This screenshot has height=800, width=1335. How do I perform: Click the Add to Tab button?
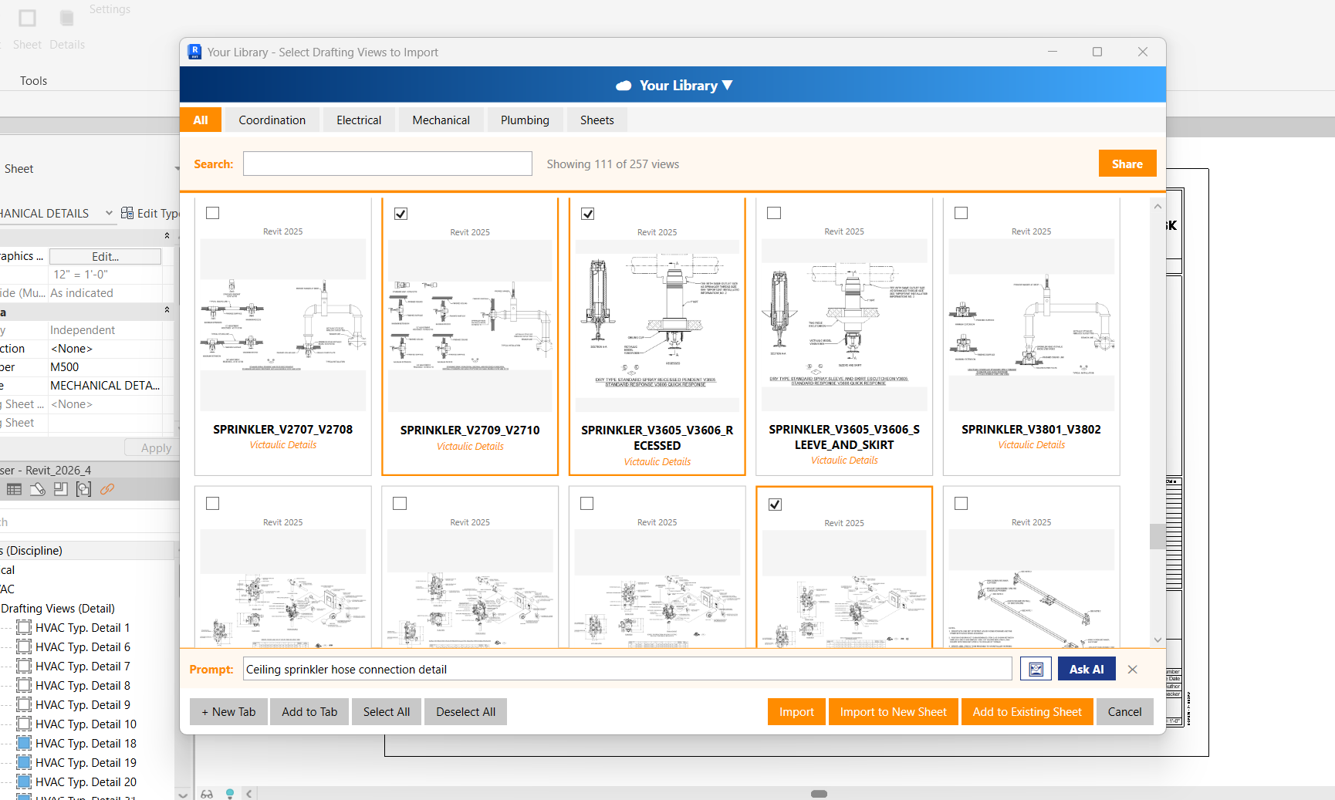309,711
